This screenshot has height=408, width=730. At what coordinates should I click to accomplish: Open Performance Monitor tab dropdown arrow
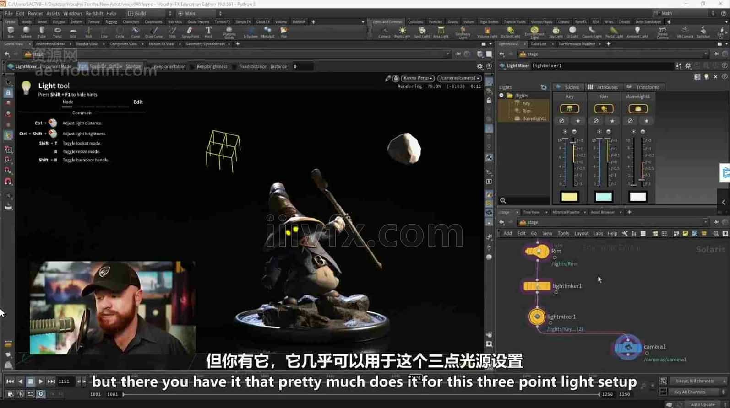click(599, 44)
